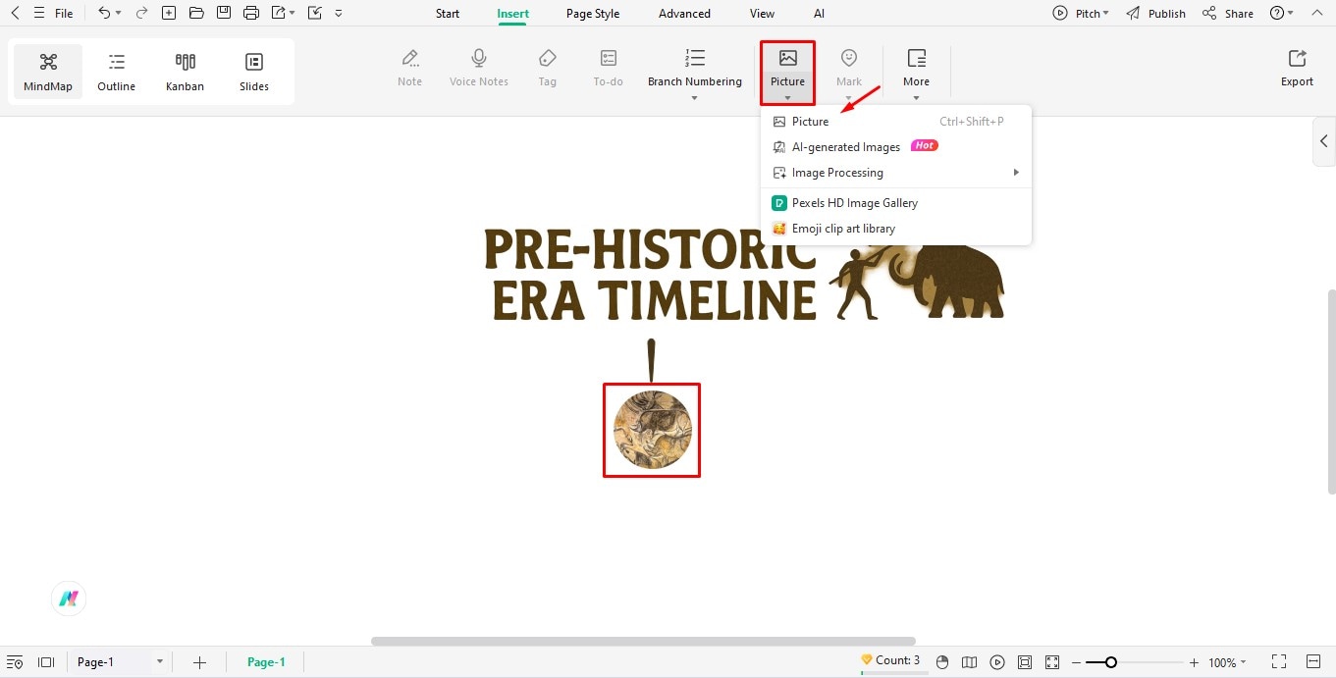Insert a Note

(x=409, y=68)
